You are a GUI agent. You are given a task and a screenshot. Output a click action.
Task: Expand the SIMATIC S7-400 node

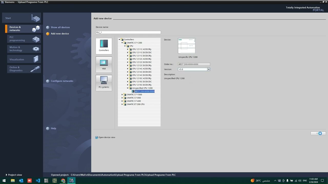(x=122, y=101)
